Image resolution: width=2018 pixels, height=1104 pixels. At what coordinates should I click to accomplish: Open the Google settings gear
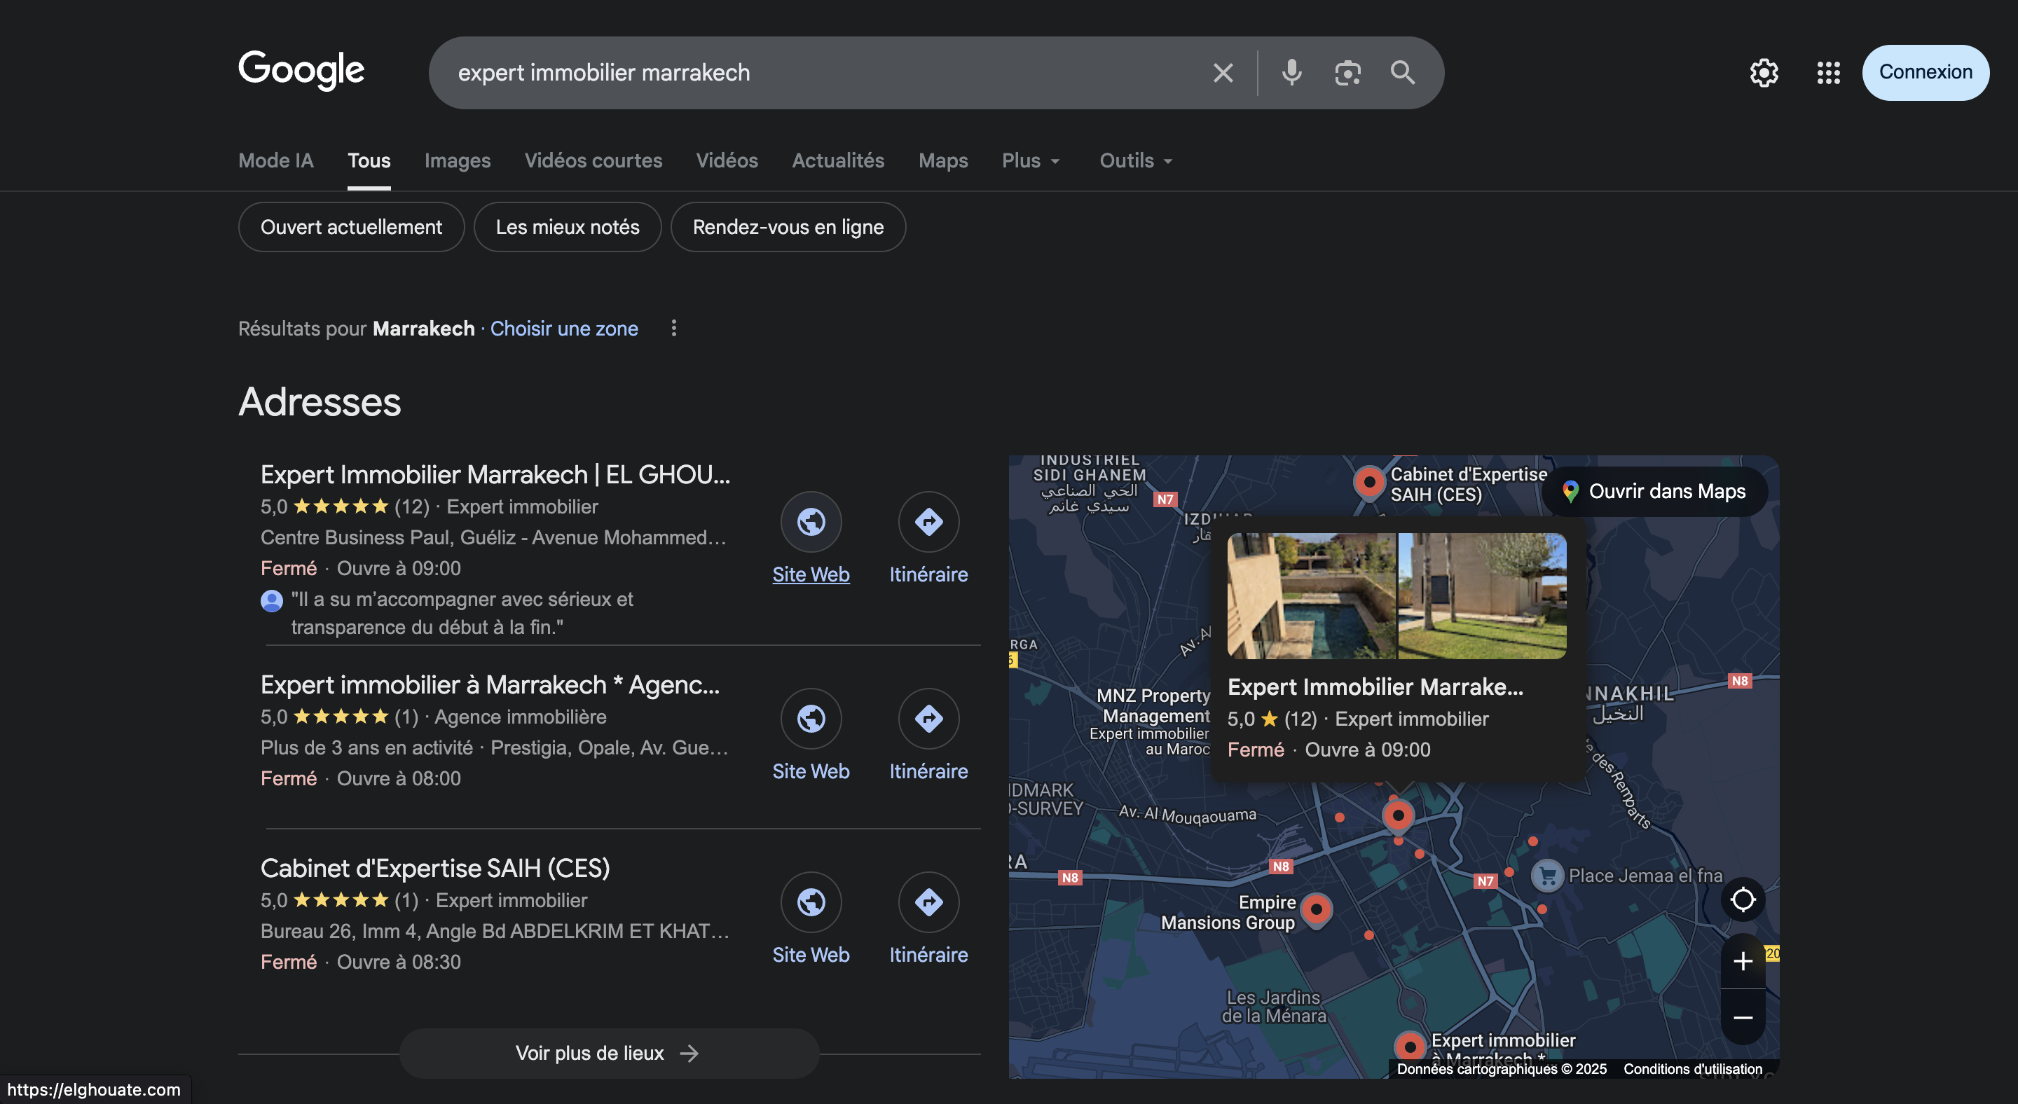click(1764, 73)
